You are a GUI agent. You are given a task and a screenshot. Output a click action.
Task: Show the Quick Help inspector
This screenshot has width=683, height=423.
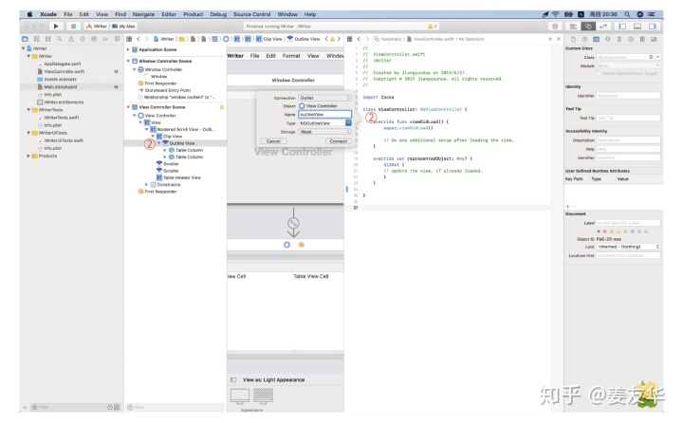pyautogui.click(x=584, y=39)
